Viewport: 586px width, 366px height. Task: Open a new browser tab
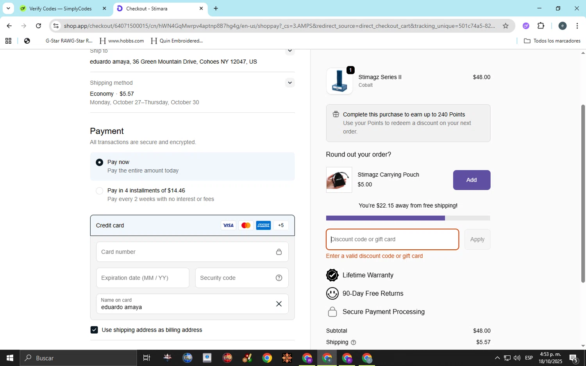pos(216,8)
